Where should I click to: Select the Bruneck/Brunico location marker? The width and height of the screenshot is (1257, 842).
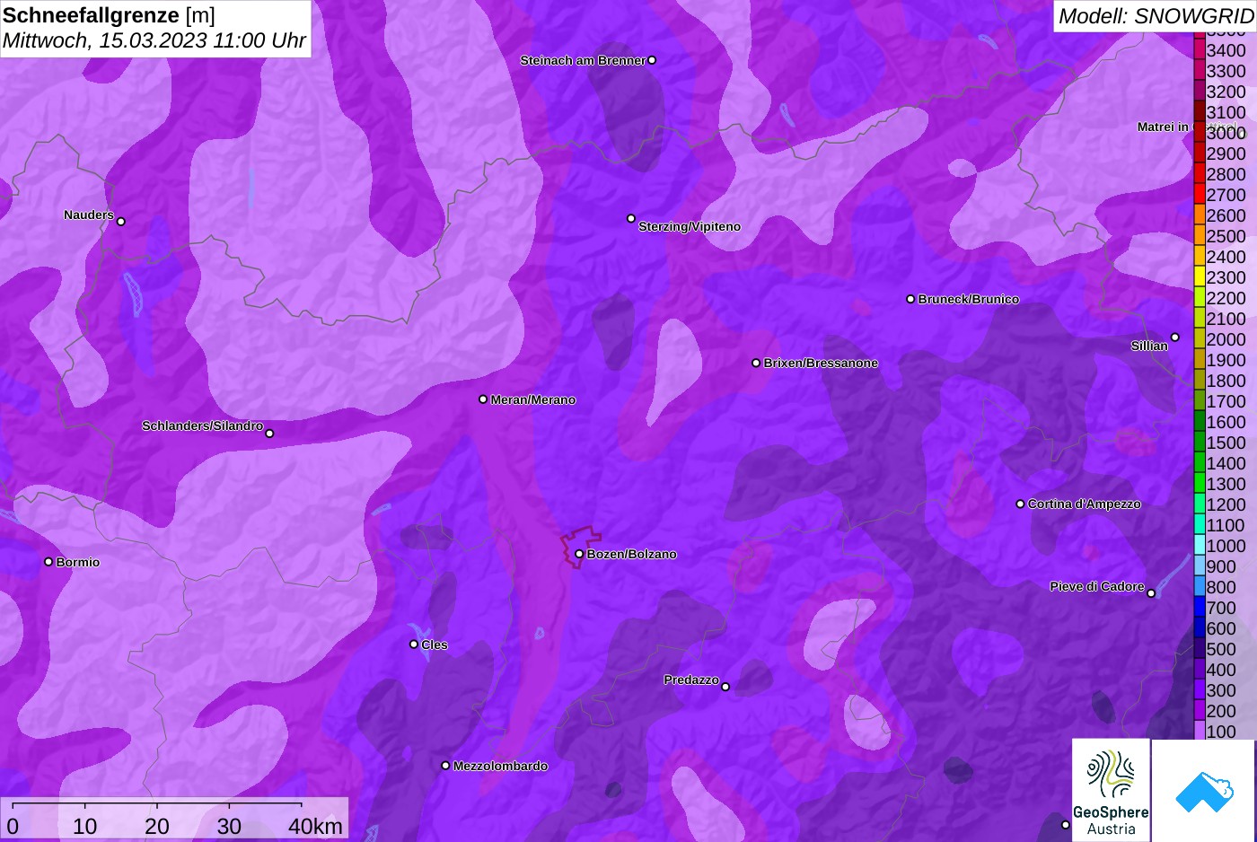(x=910, y=299)
